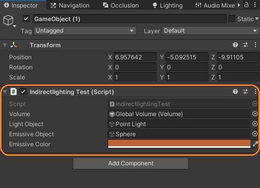Viewport: 260px width, 188px height.
Task: Open Indirectlighting Test presets icon
Action: [x=245, y=91]
